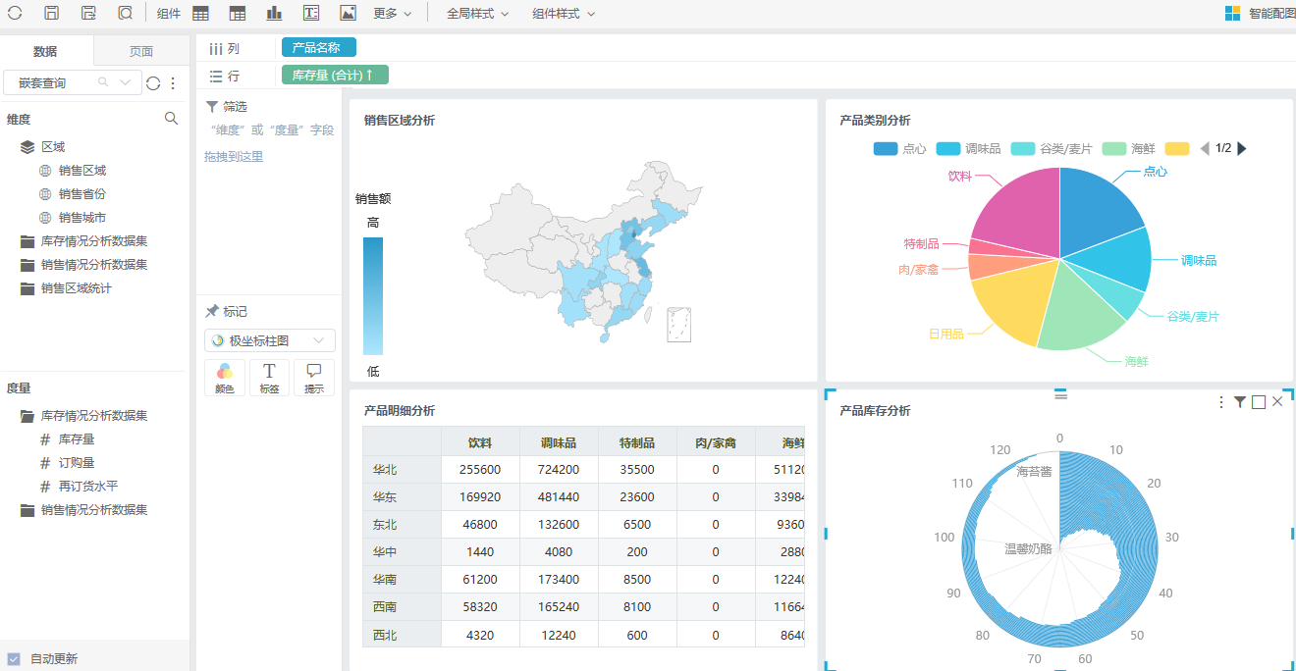Click the 调味品 legend color swatch
The height and width of the screenshot is (671, 1296).
(947, 149)
